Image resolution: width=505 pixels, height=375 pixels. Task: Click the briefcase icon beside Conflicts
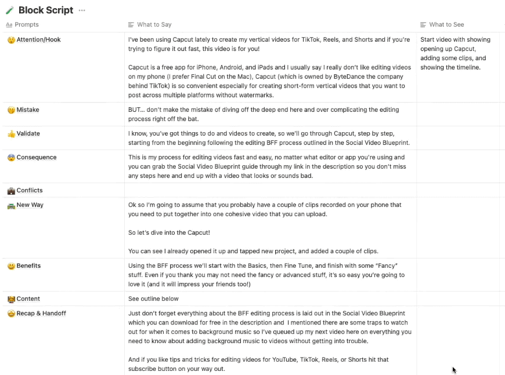tap(11, 191)
